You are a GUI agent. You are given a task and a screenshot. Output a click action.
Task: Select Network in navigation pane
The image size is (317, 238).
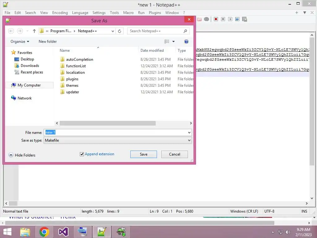click(24, 98)
